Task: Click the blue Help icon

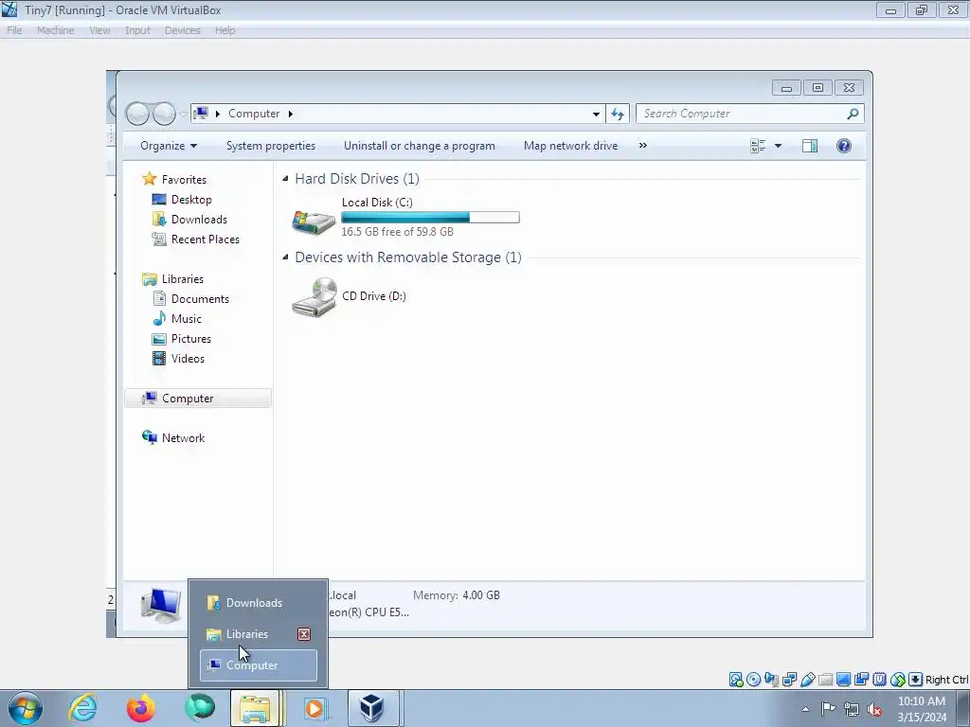Action: click(x=843, y=146)
